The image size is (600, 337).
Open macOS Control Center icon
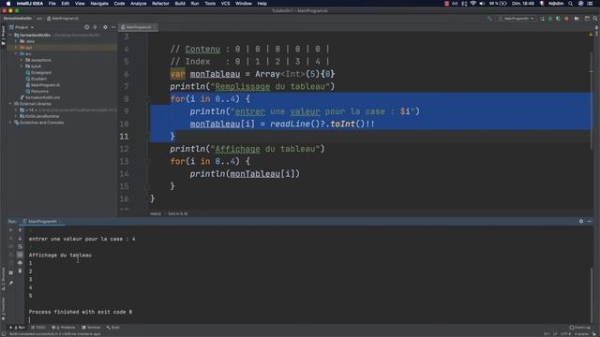click(590, 4)
